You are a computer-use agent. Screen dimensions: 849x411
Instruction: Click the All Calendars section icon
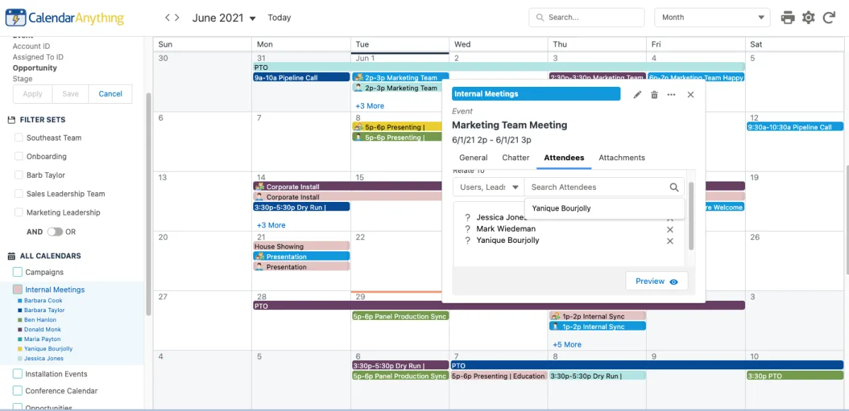[11, 256]
